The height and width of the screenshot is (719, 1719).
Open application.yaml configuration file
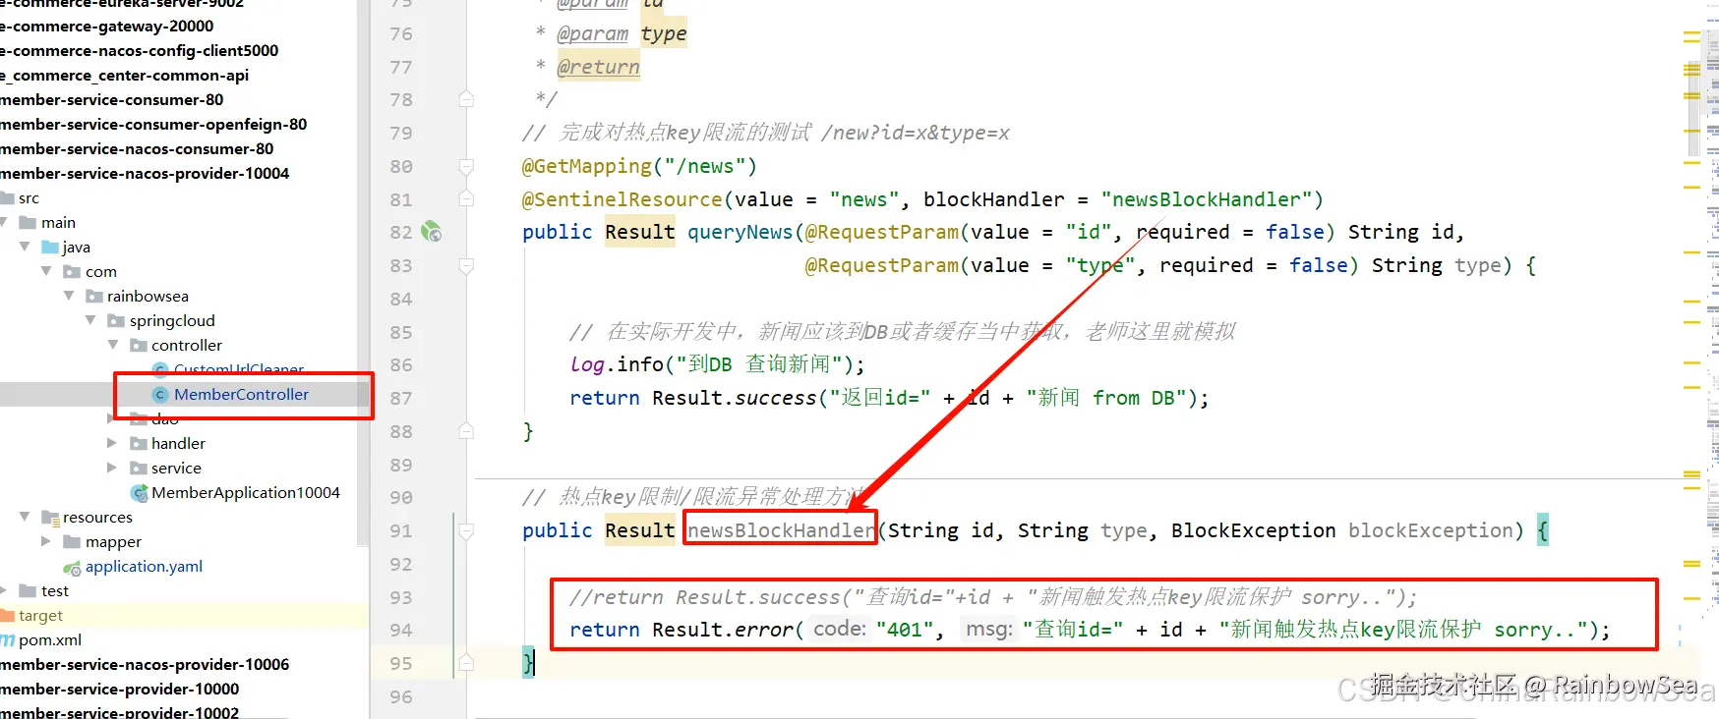point(144,566)
